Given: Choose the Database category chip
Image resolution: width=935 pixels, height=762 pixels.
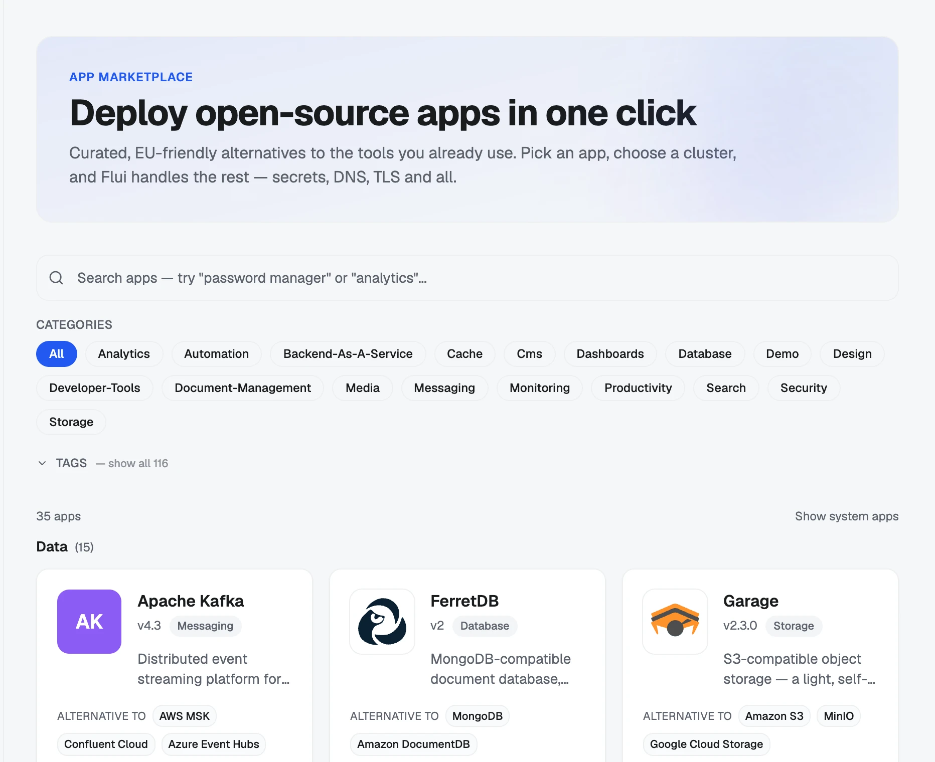Looking at the screenshot, I should click(x=705, y=354).
